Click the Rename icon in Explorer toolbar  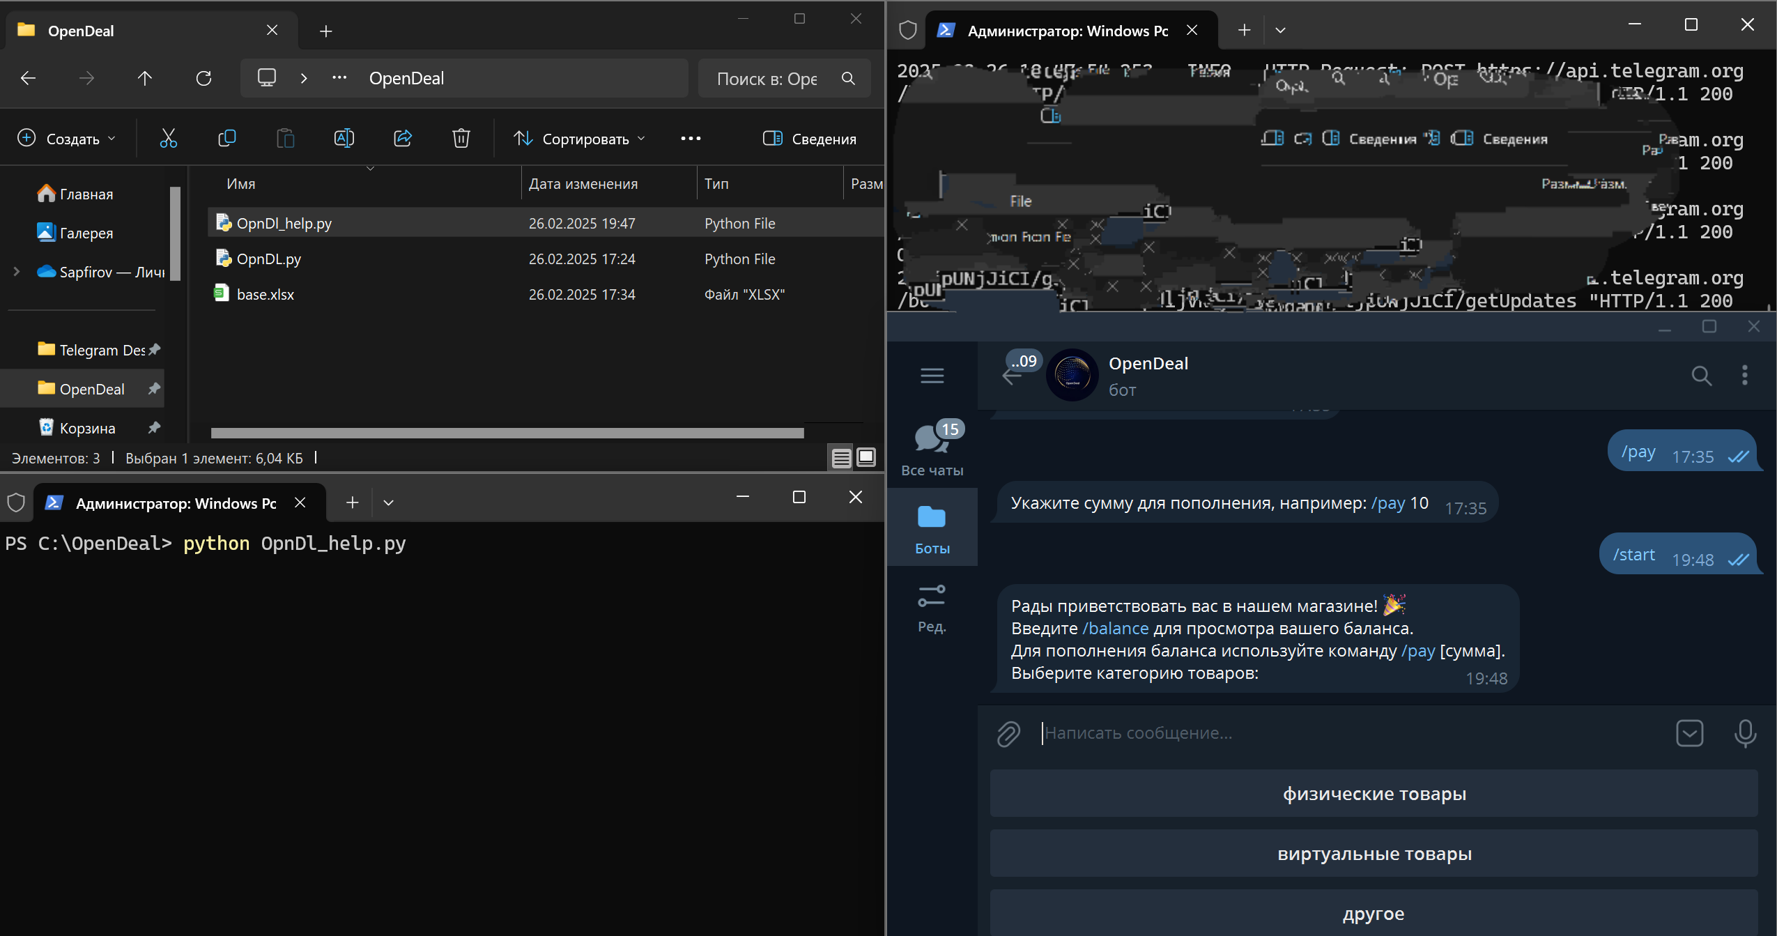click(x=344, y=138)
